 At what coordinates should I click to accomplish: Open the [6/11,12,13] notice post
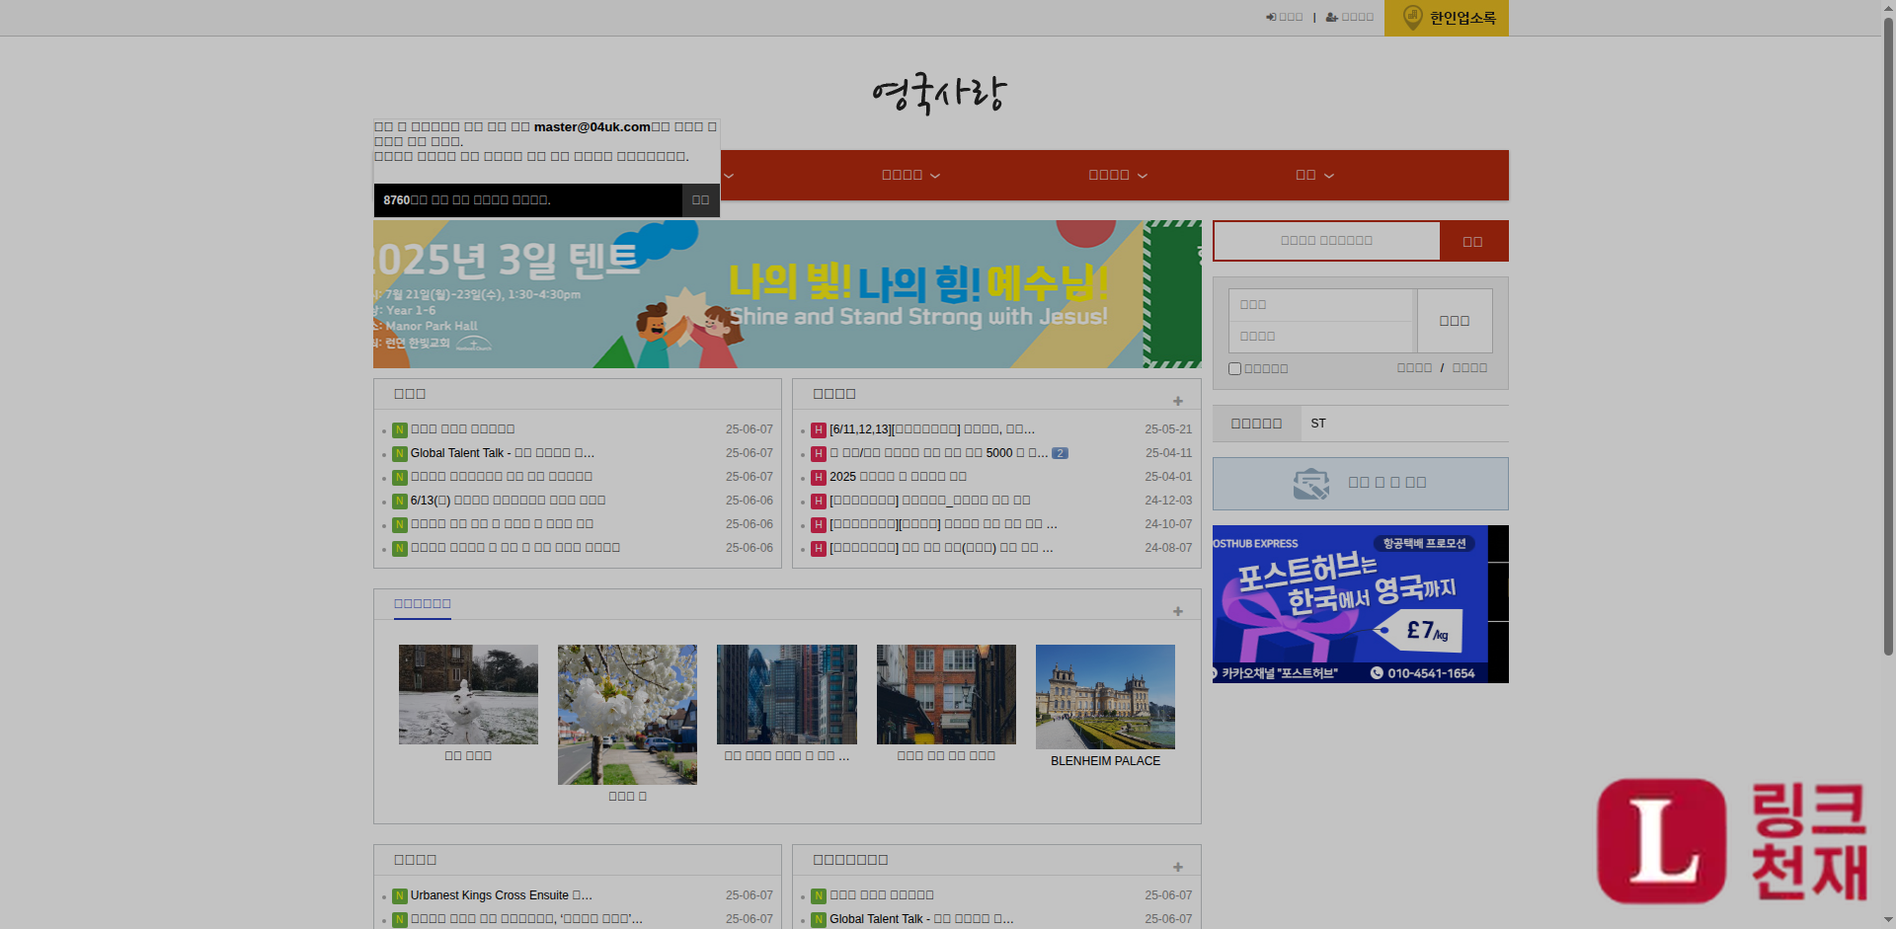932,429
